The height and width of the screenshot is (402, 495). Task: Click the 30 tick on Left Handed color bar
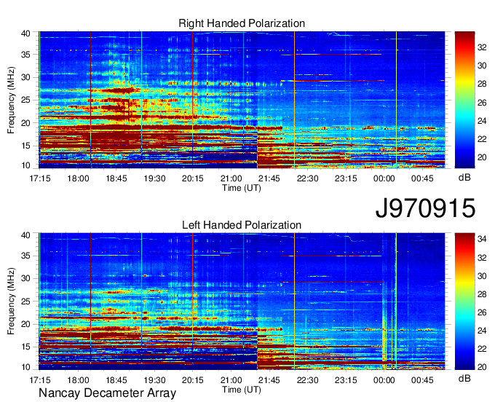point(482,276)
